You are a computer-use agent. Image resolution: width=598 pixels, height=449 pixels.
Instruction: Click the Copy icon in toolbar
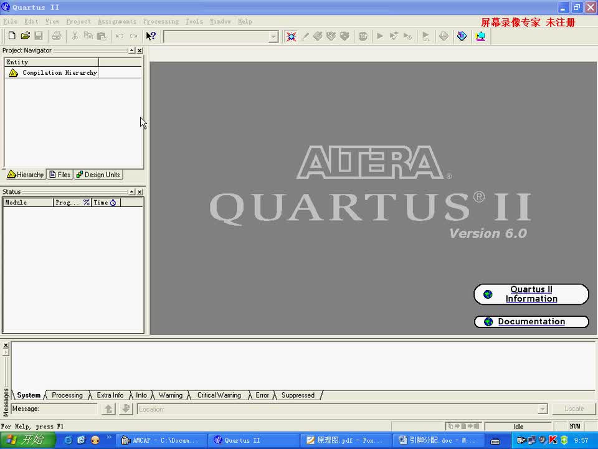click(x=88, y=36)
